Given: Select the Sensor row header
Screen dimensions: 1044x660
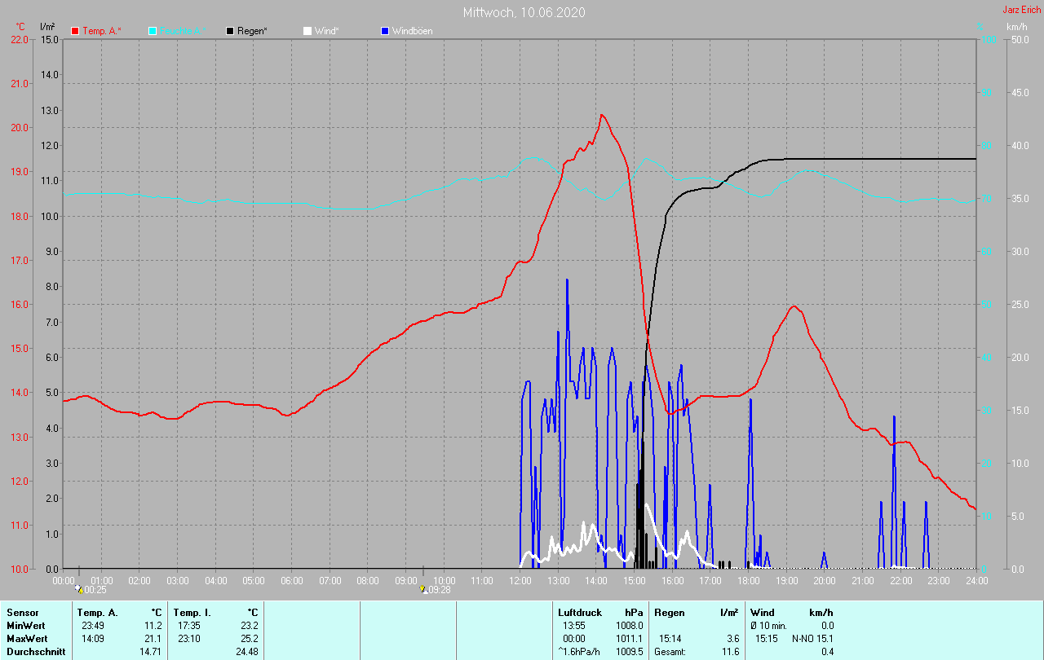Looking at the screenshot, I should pyautogui.click(x=22, y=613).
